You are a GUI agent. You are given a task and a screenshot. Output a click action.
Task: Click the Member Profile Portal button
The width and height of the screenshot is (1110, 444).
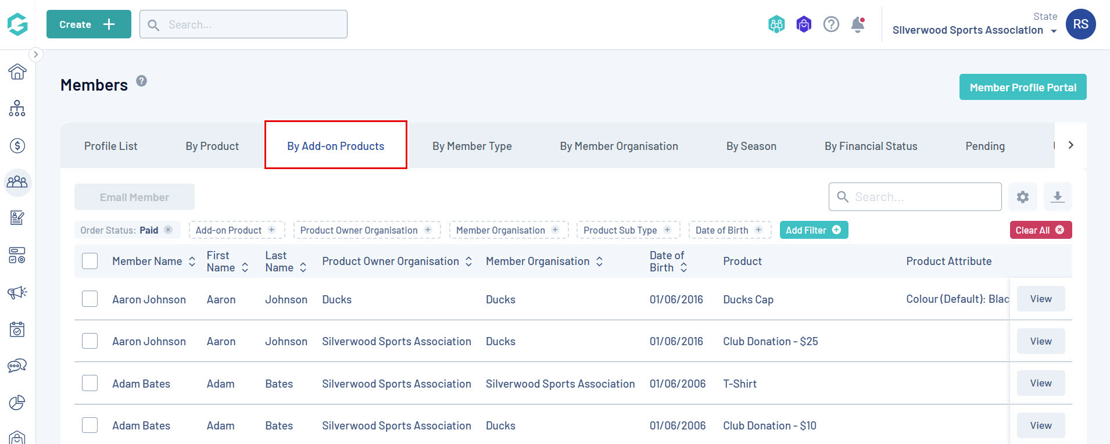click(1023, 87)
